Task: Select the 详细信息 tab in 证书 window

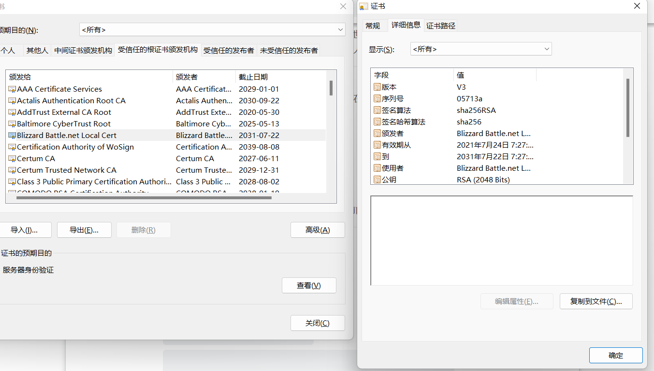Action: coord(406,25)
